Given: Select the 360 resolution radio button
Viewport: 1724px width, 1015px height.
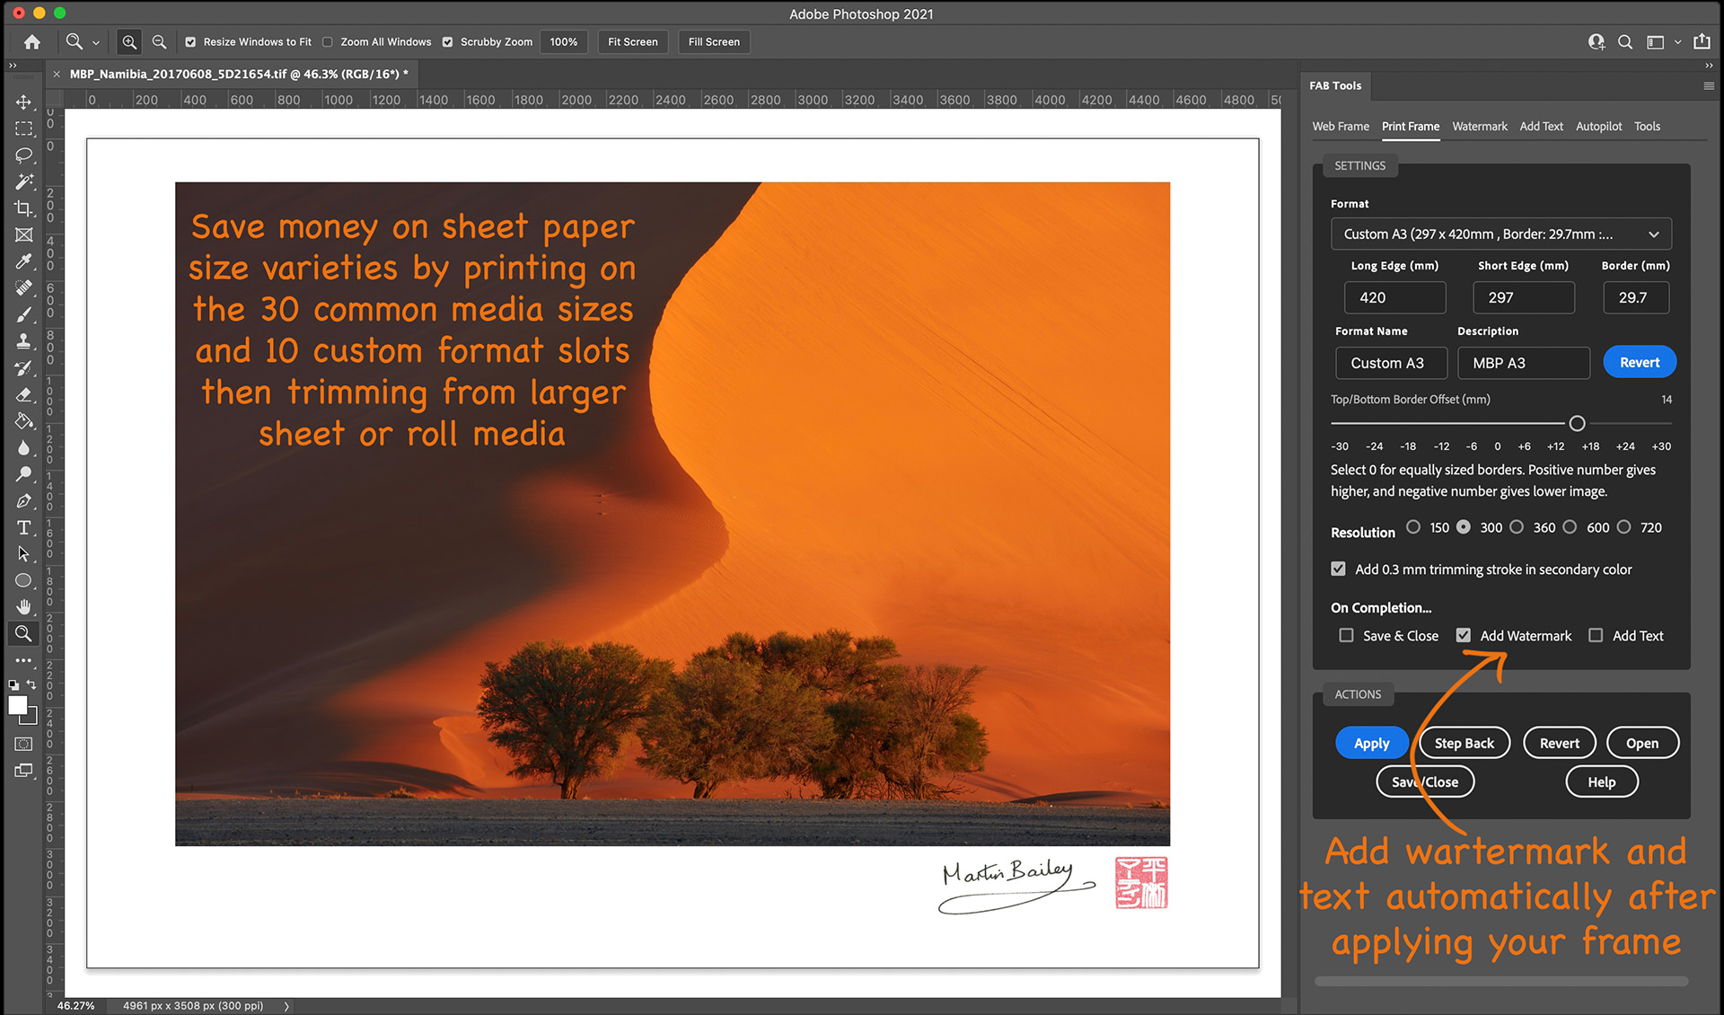Looking at the screenshot, I should click(x=1517, y=527).
